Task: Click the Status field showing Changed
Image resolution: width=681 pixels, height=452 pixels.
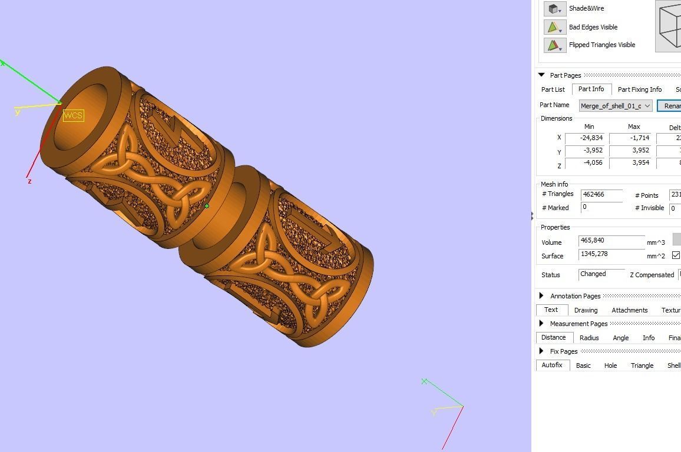Action: tap(601, 275)
